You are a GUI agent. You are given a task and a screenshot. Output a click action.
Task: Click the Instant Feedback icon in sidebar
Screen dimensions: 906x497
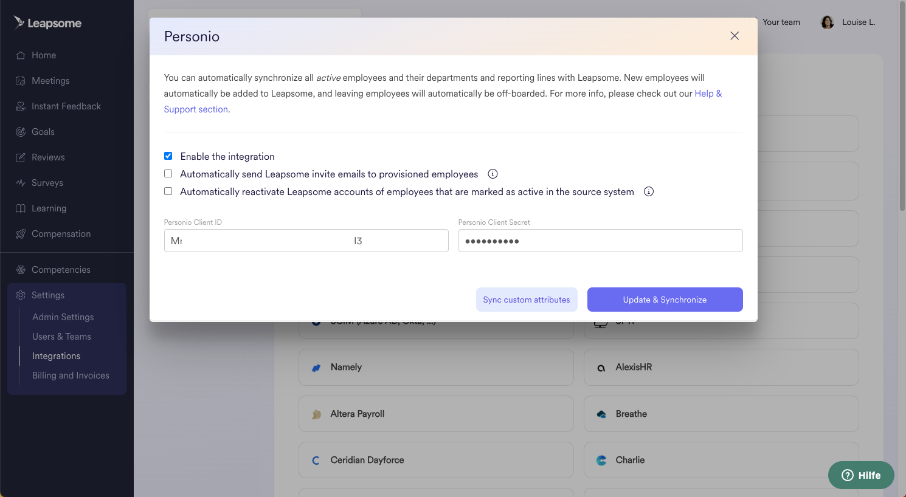tap(21, 106)
